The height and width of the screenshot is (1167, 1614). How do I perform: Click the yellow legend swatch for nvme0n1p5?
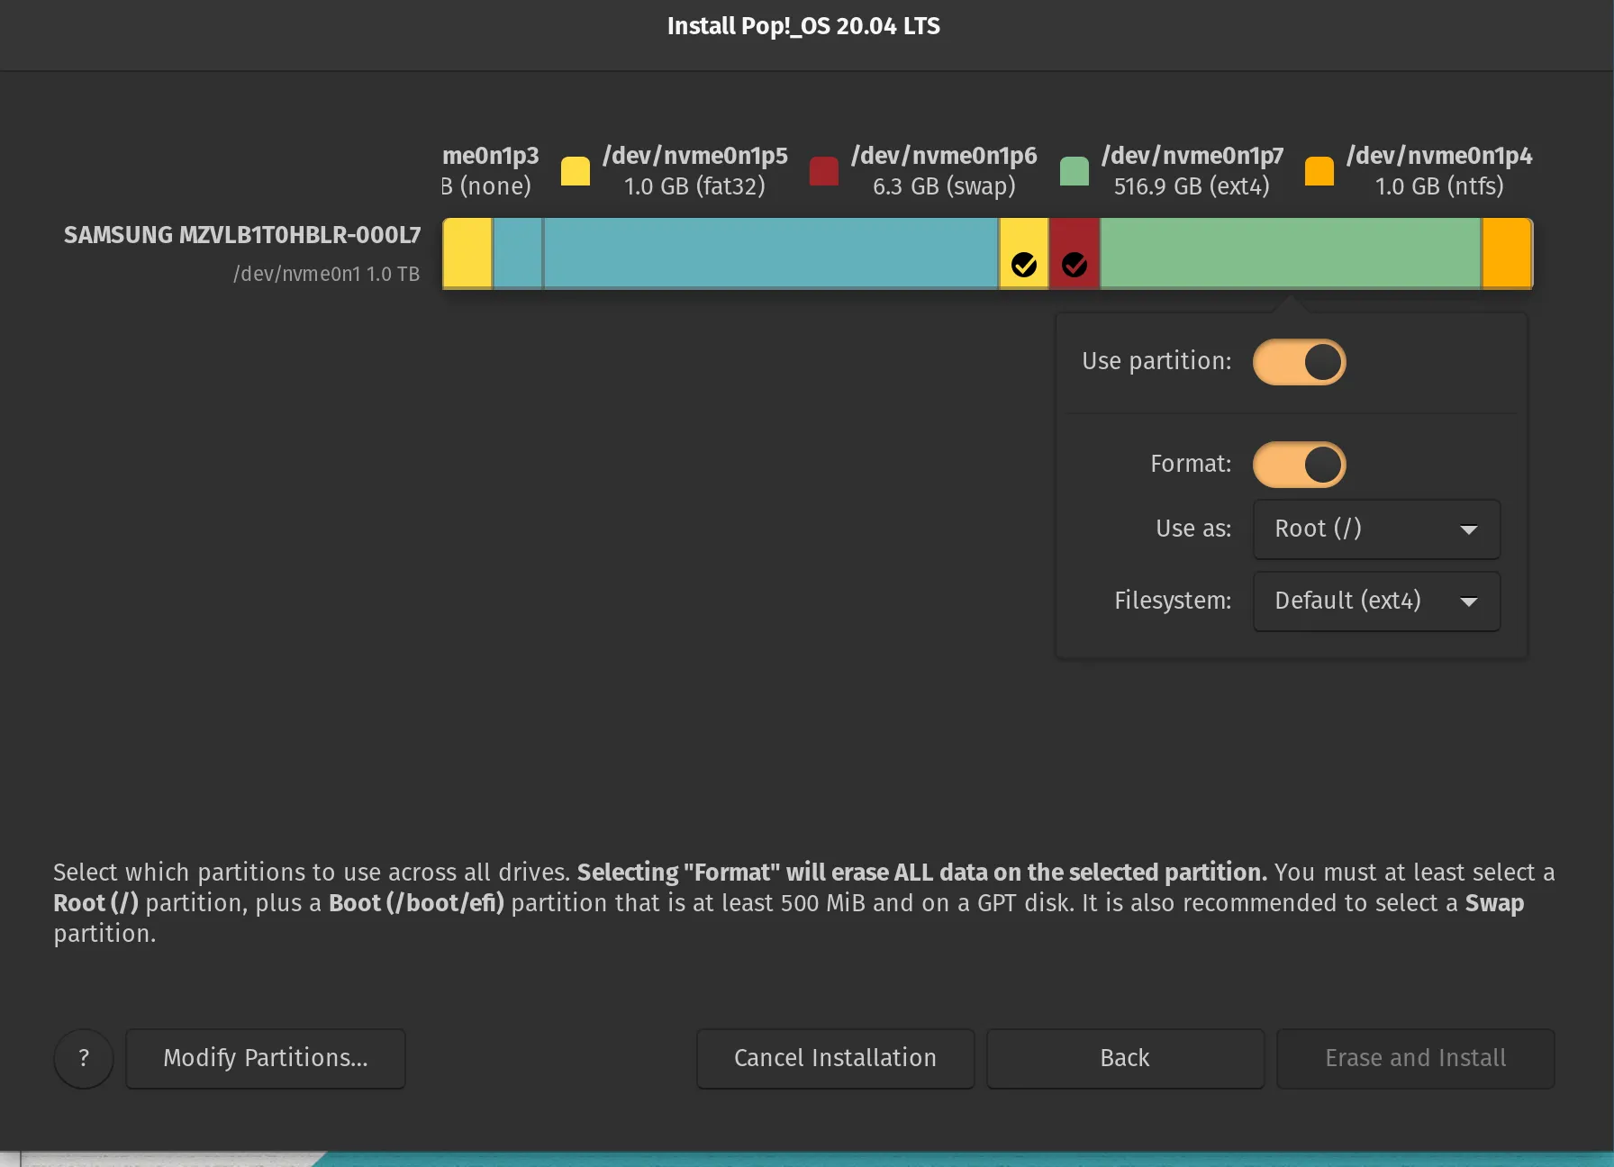click(x=576, y=171)
